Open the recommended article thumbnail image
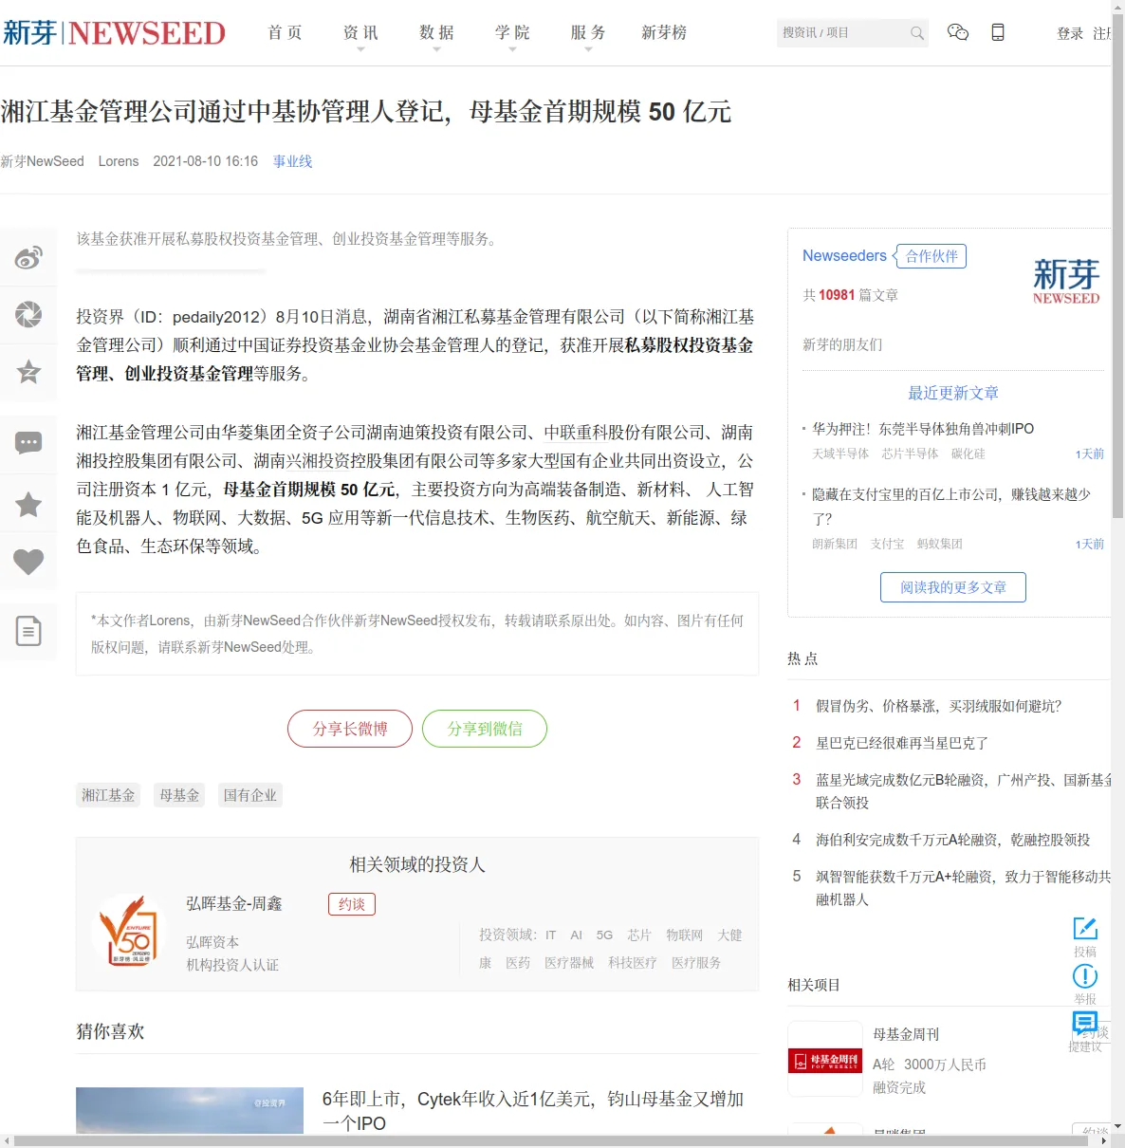Screen dimensions: 1125x1148 click(x=190, y=1110)
